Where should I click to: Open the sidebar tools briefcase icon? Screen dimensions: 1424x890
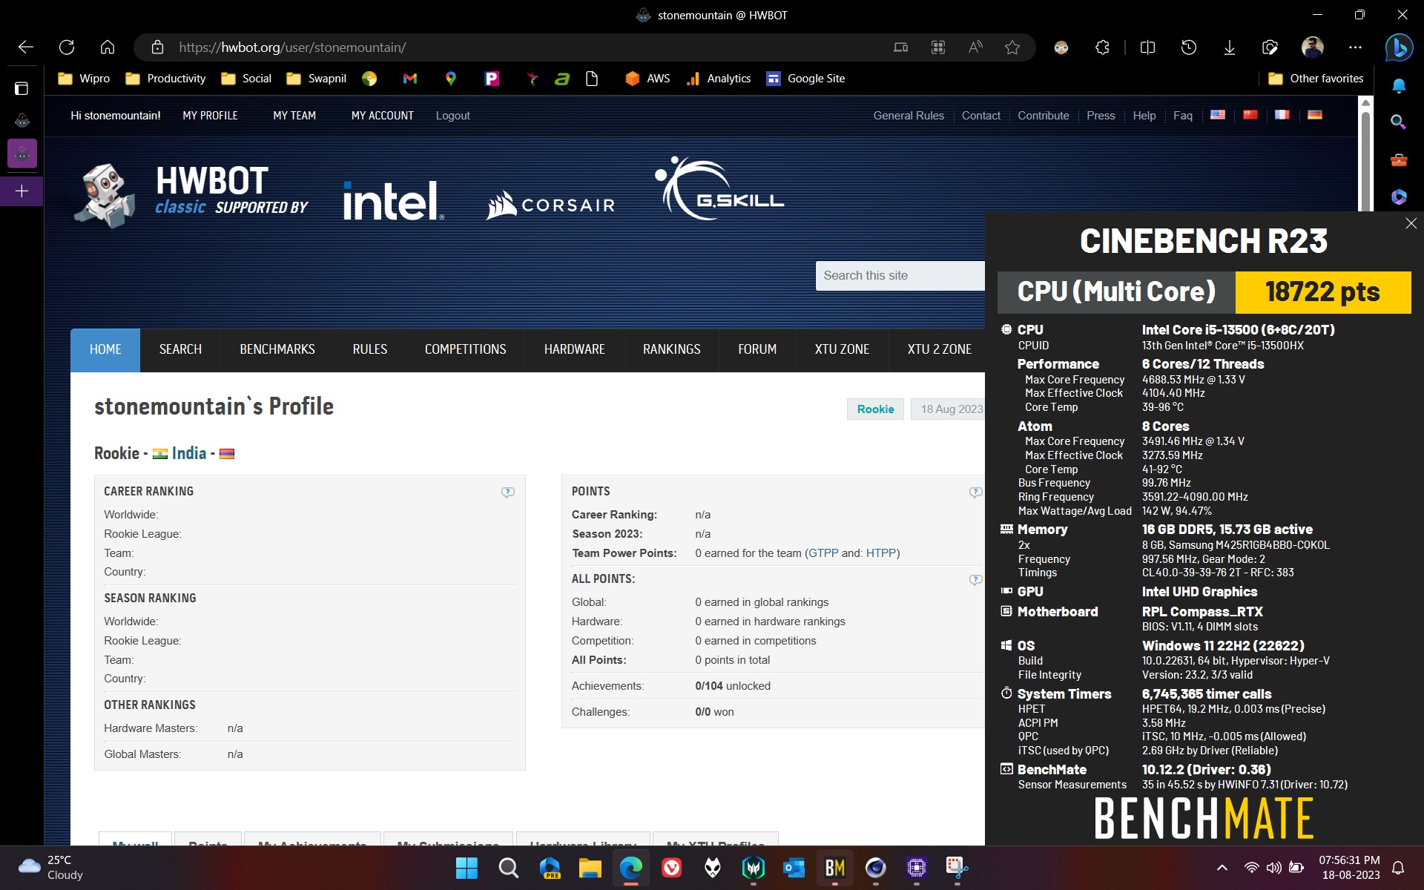[x=1398, y=159]
